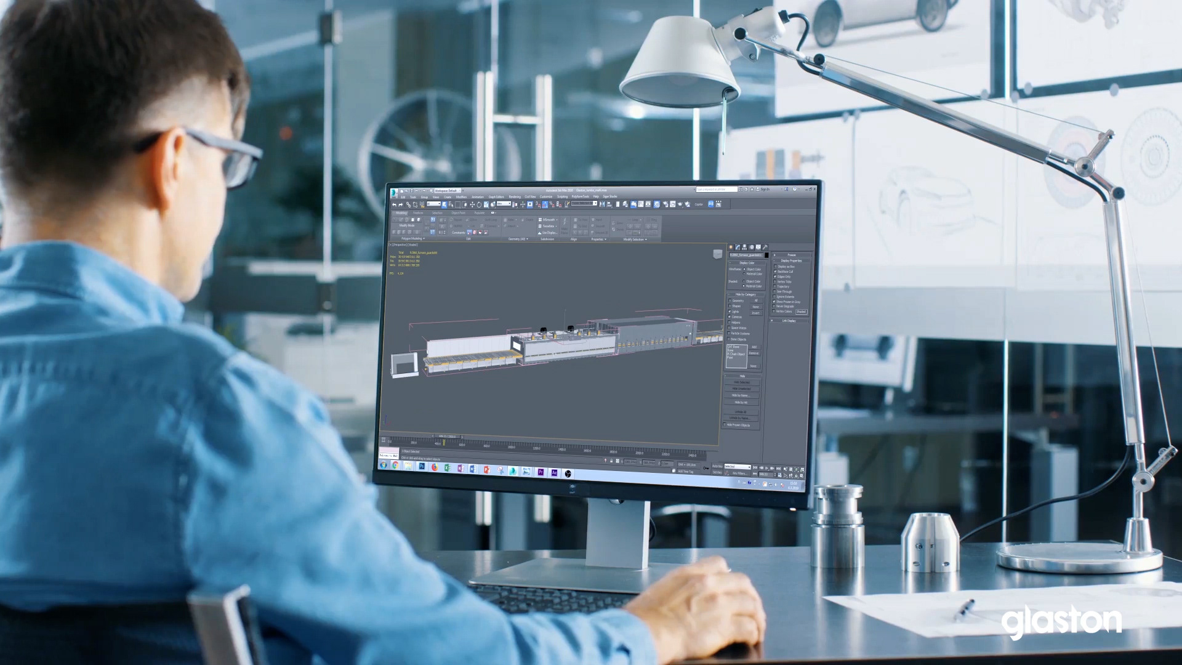The width and height of the screenshot is (1182, 665).
Task: Open the Utilities hammer panel icon
Action: click(765, 247)
